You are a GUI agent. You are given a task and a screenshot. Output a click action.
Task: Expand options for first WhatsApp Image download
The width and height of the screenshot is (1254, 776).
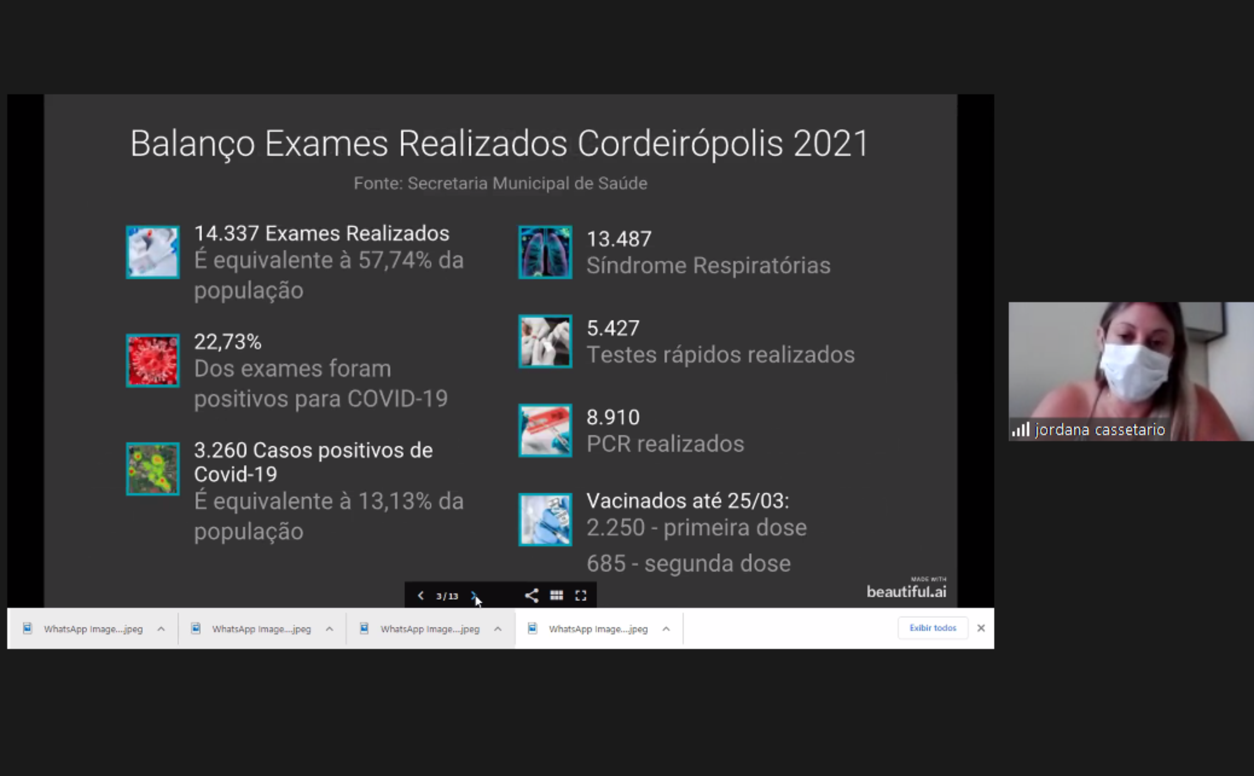point(161,629)
